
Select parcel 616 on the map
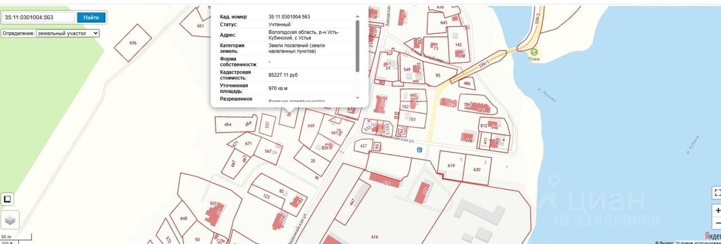pyautogui.click(x=375, y=237)
